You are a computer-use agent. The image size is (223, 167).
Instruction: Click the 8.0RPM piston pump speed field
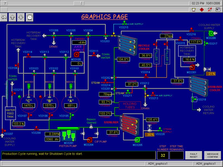(53, 134)
